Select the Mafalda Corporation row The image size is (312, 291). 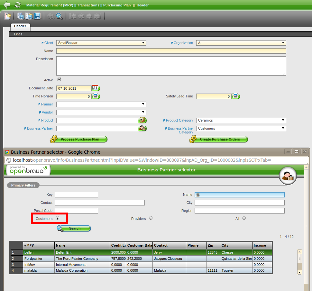pos(141,270)
